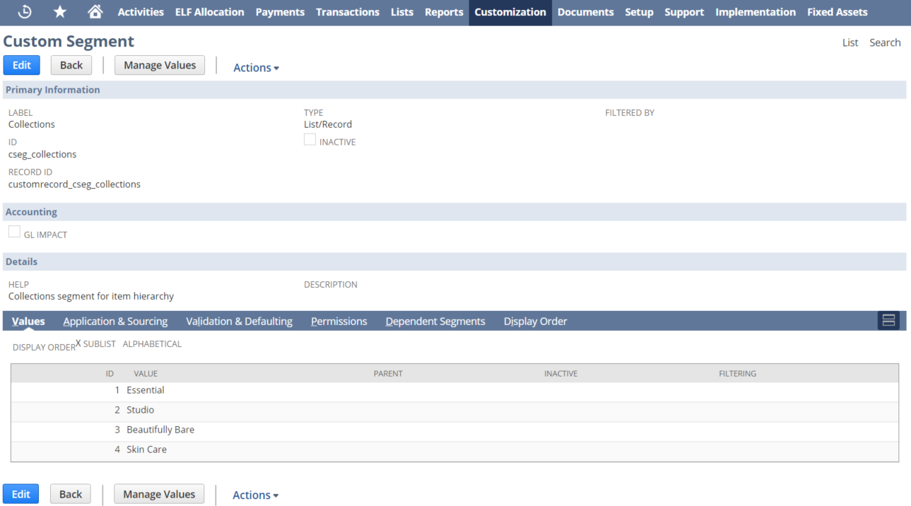The image size is (911, 506).
Task: Open the Activities menu
Action: tap(141, 12)
